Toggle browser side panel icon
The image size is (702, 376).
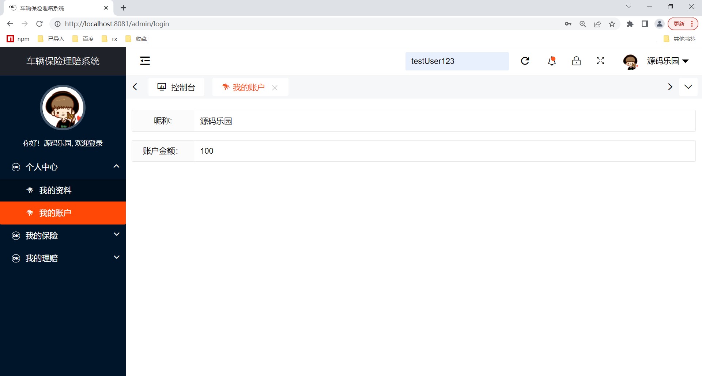(645, 24)
